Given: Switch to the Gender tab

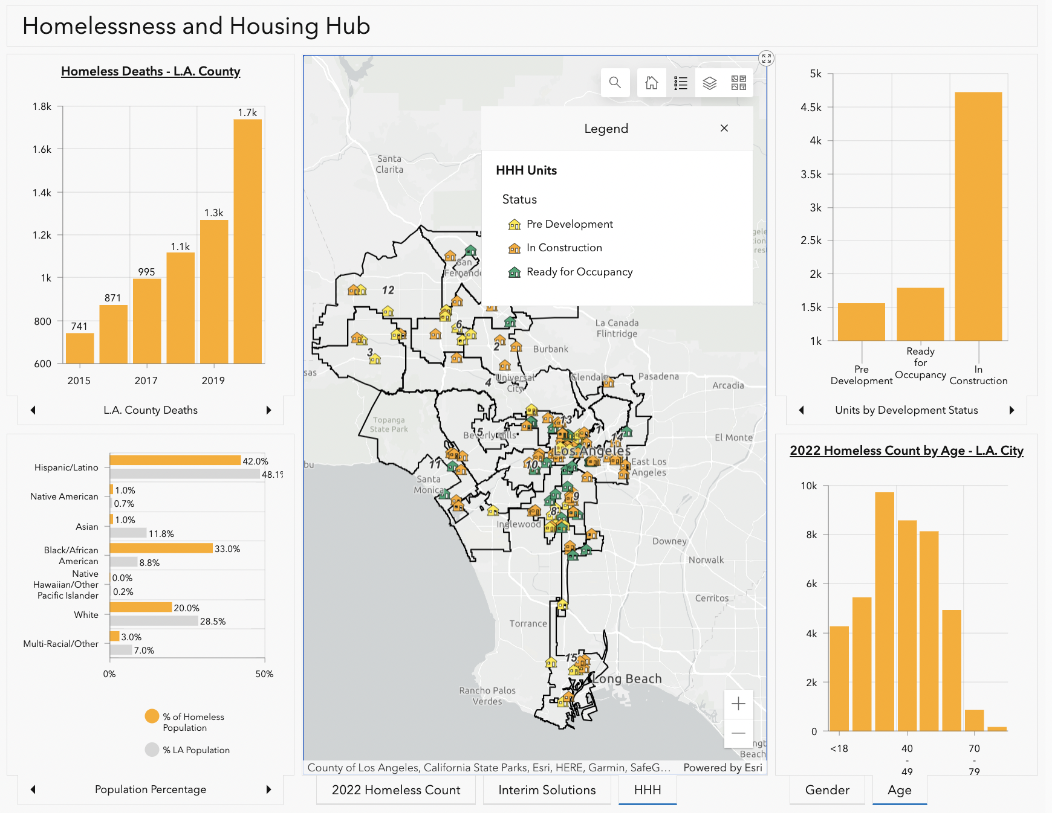Looking at the screenshot, I should 826,789.
